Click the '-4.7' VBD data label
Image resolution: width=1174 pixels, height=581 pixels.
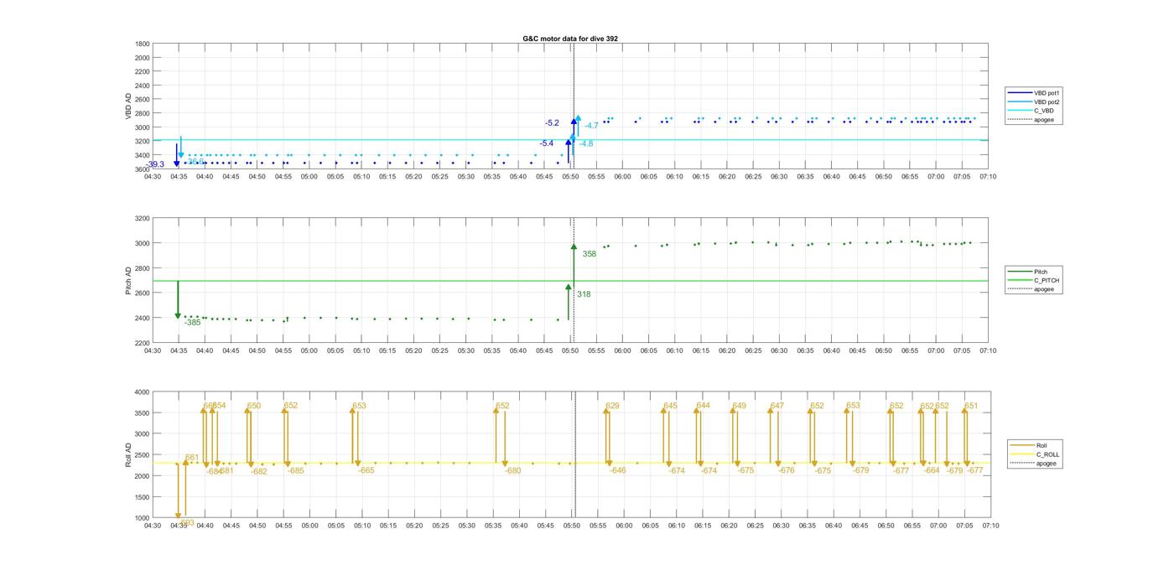point(592,126)
